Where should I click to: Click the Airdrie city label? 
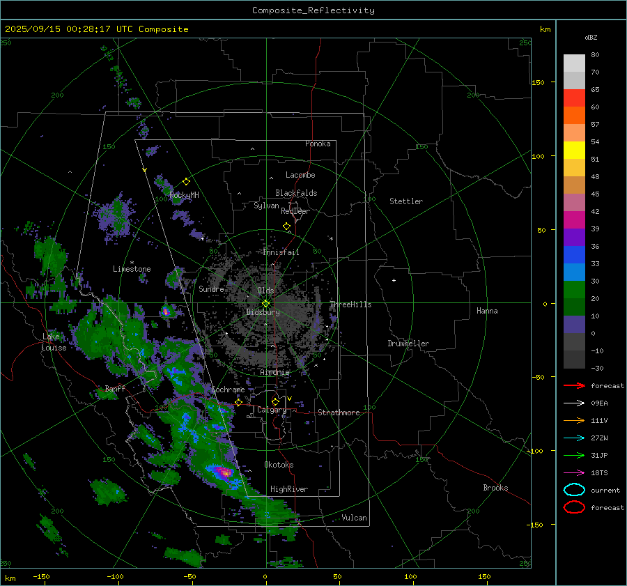[274, 372]
